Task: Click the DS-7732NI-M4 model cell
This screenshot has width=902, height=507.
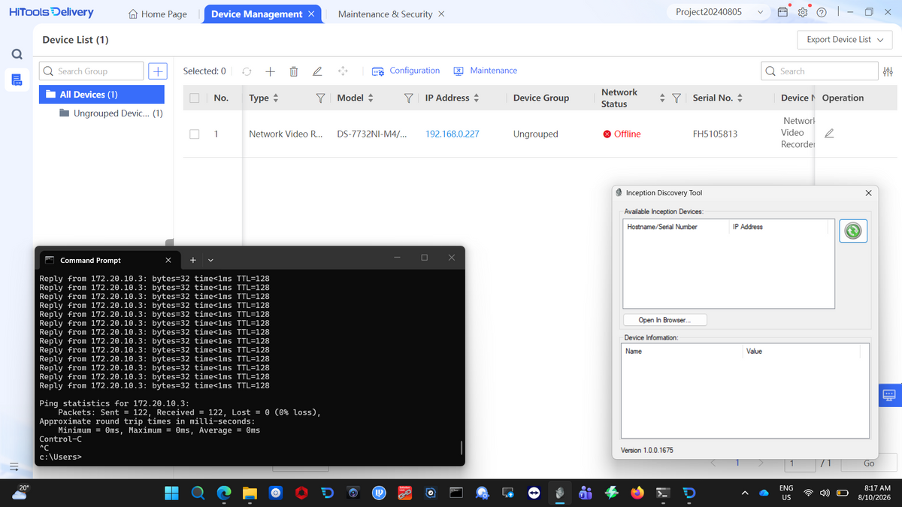Action: coord(372,134)
